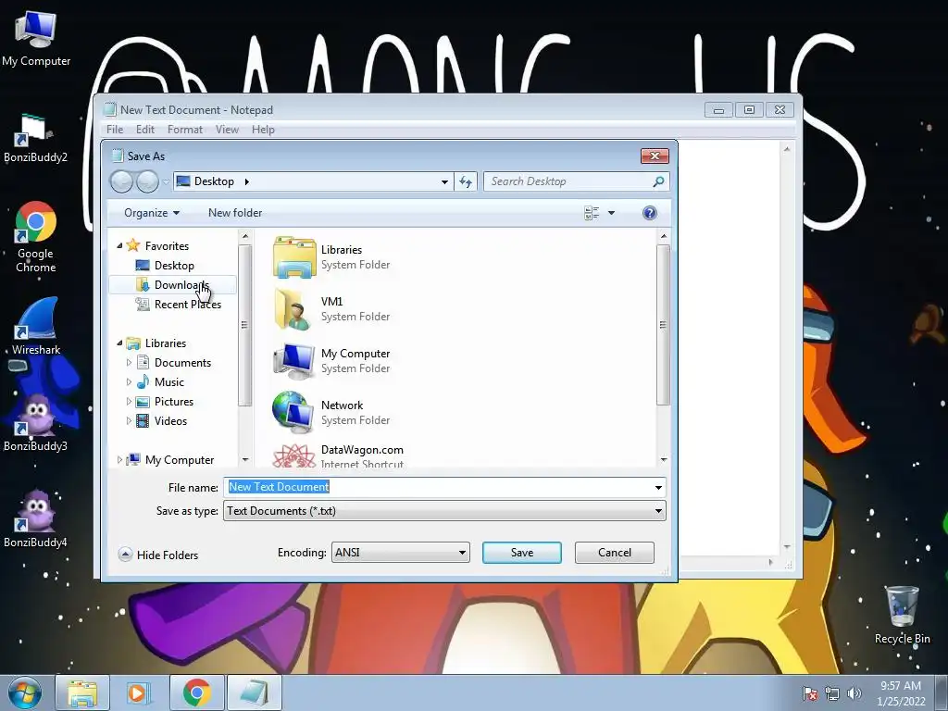Click the Save button
Screen dimensions: 948x711
coord(522,553)
